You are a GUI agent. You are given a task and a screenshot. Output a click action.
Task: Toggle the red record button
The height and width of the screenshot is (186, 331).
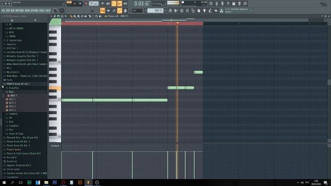tap(86, 4)
